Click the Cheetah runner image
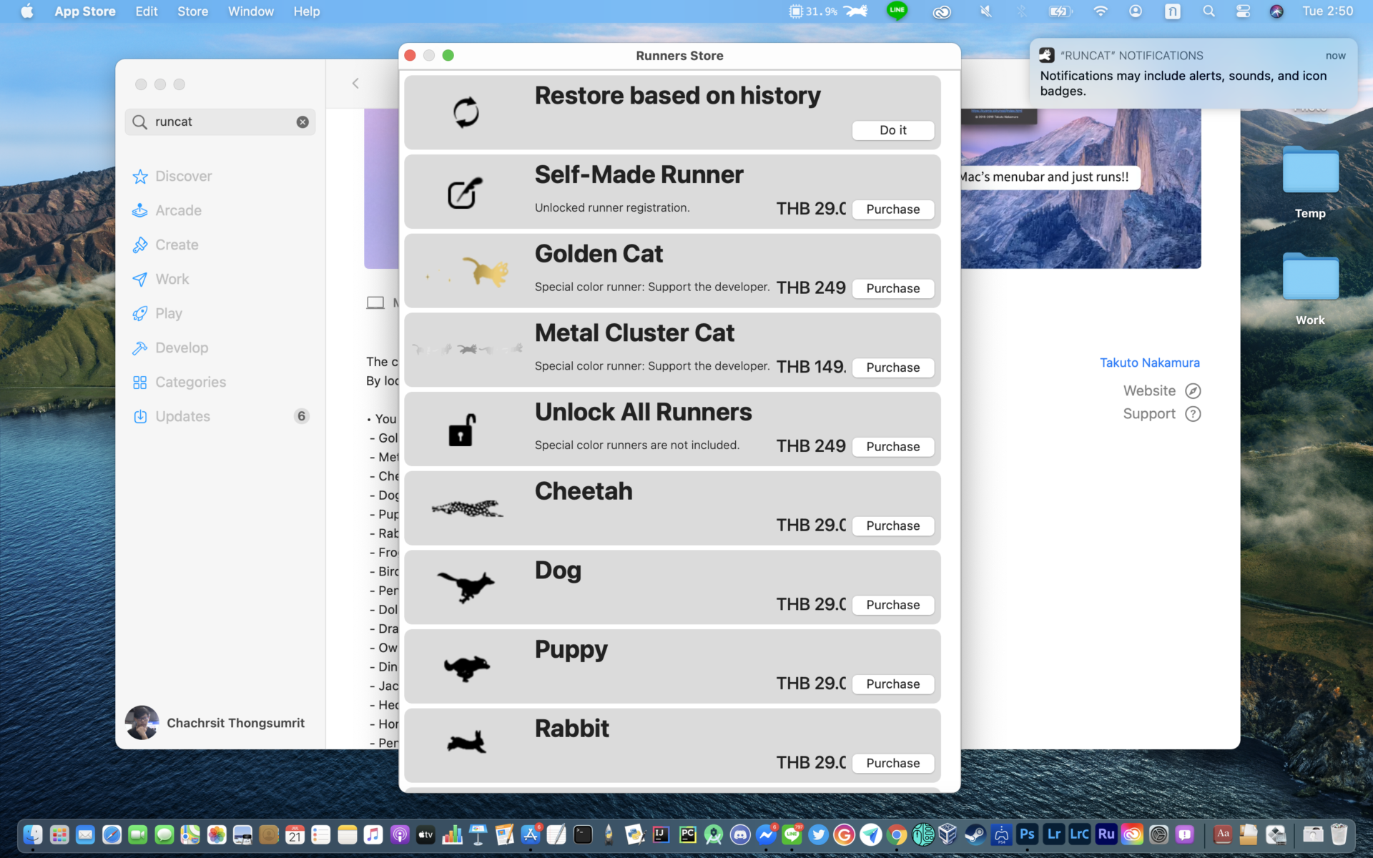The image size is (1373, 858). pos(468,508)
